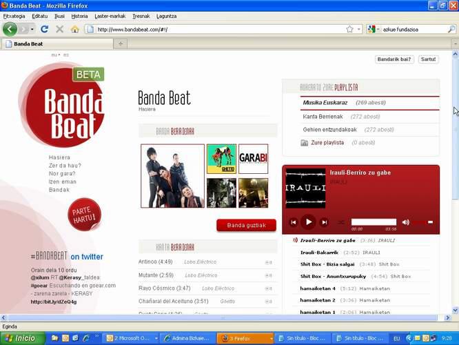Go back with the green back arrow
The height and width of the screenshot is (345, 459).
tap(10, 29)
